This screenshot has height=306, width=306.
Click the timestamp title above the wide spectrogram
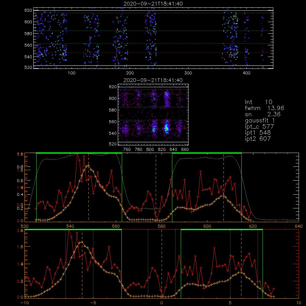pos(153,4)
